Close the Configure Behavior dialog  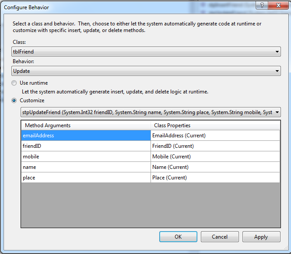[278, 5]
